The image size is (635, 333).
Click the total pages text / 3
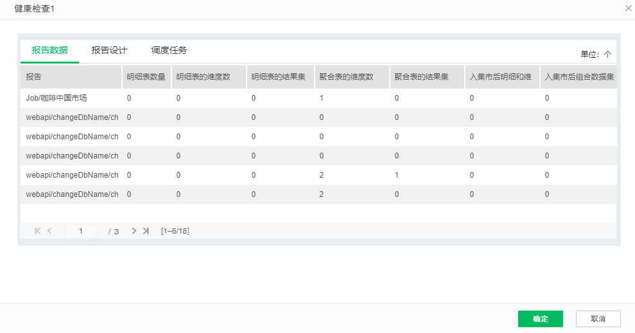coord(114,232)
